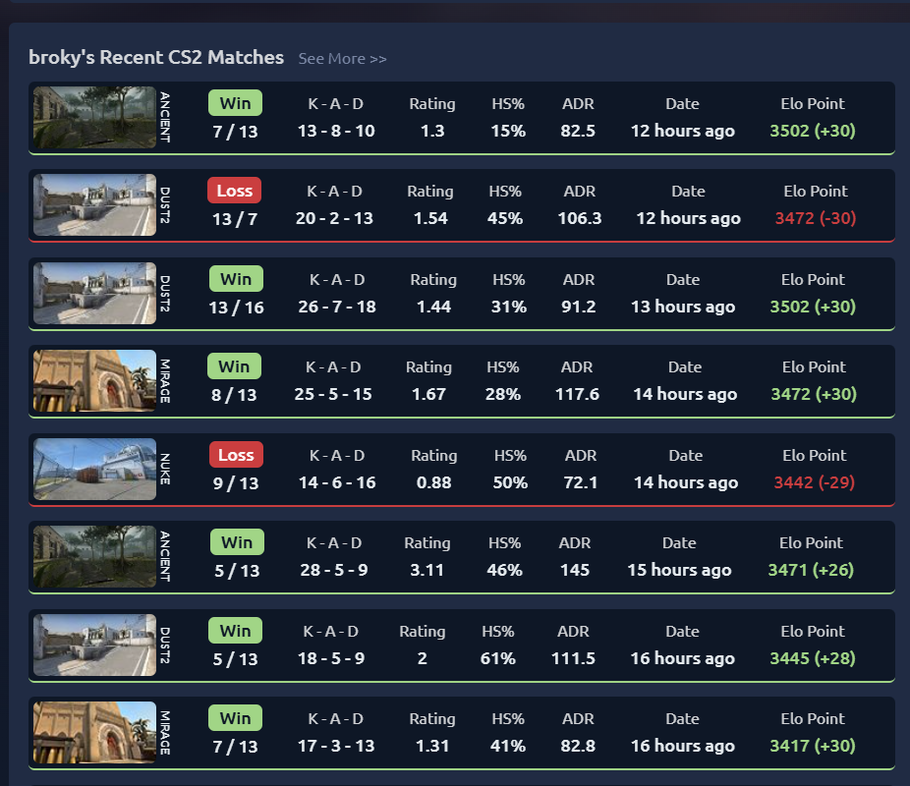Click the ADR value 145
This screenshot has width=910, height=786.
pyautogui.click(x=575, y=570)
